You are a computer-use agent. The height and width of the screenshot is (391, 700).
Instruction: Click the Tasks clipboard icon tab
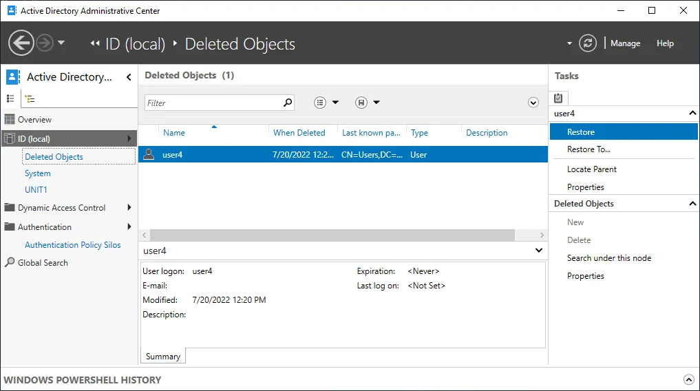pyautogui.click(x=558, y=98)
